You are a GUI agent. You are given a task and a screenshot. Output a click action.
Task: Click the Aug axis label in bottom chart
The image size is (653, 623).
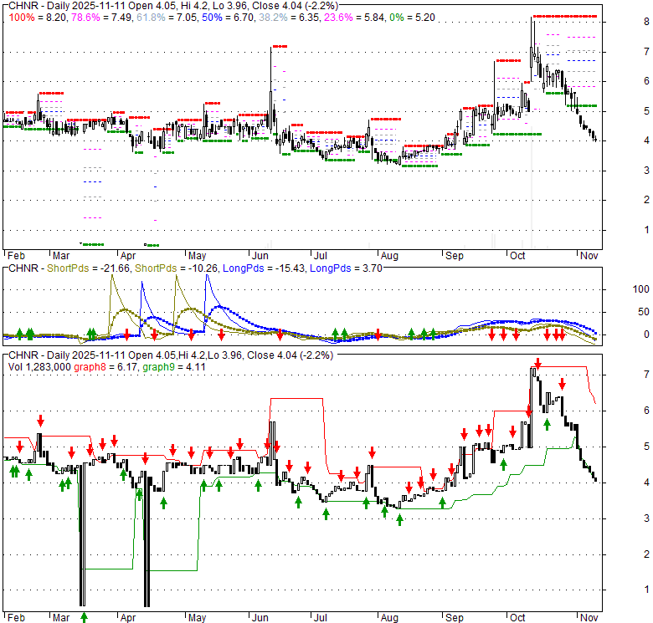point(390,618)
